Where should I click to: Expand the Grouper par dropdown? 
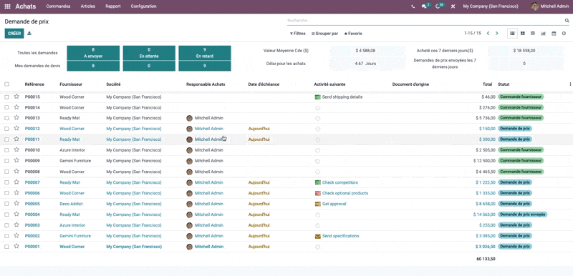tap(324, 34)
